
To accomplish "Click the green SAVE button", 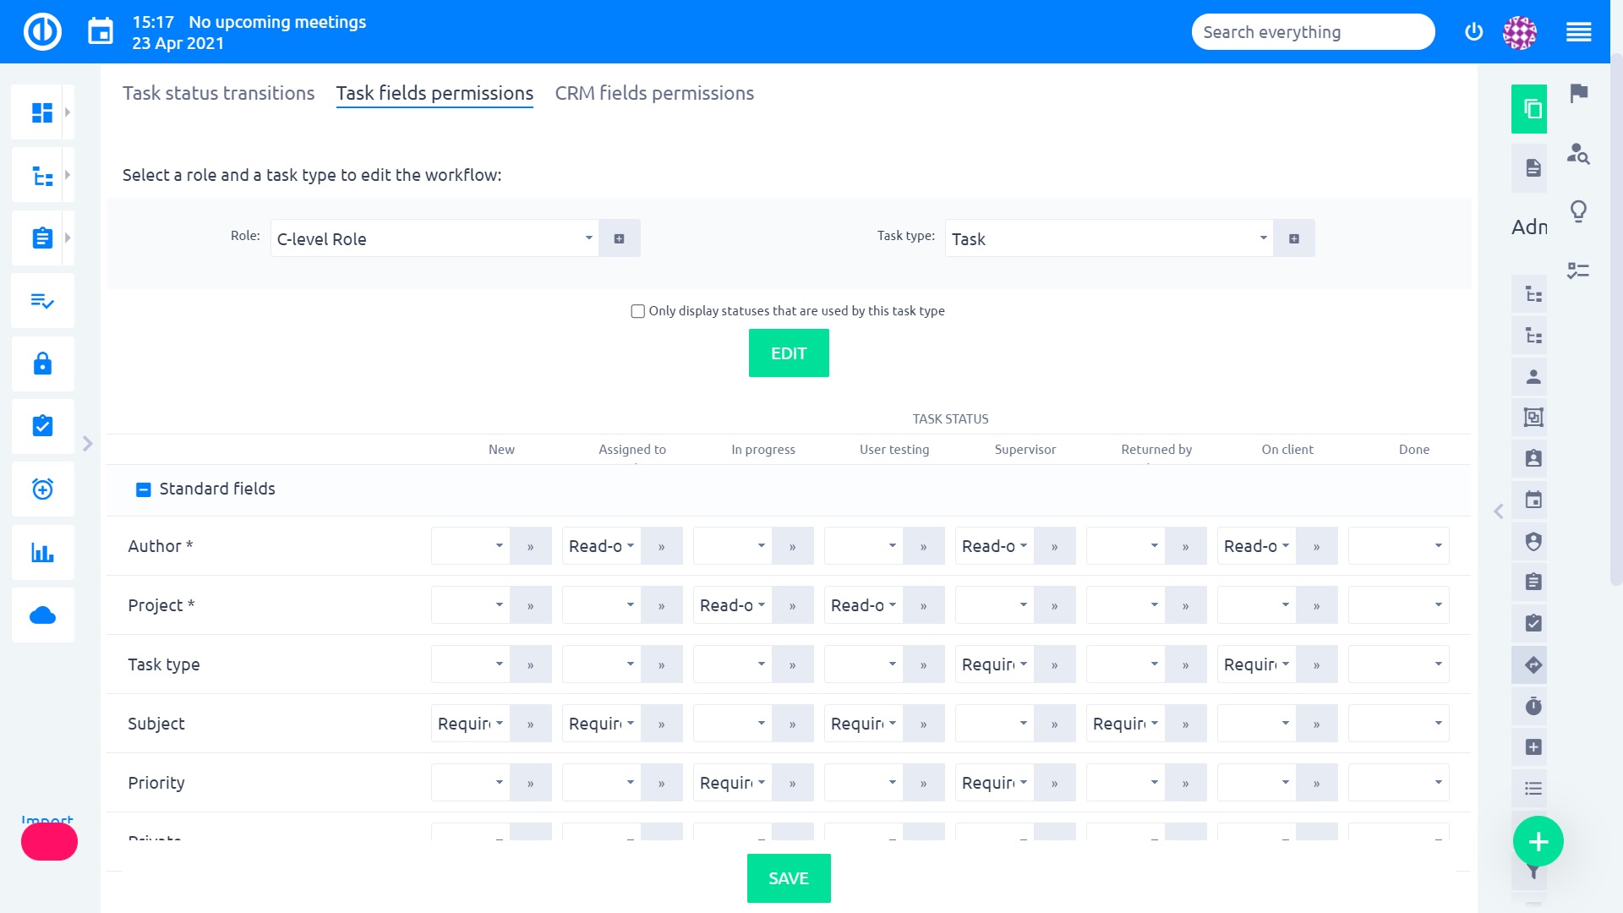I will click(x=790, y=878).
